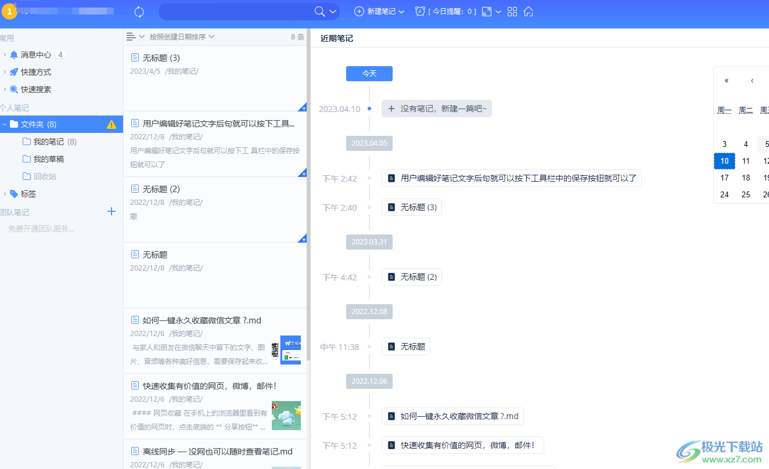Click the 标签 tag icon
Screen dimensions: 769x469
coord(14,194)
